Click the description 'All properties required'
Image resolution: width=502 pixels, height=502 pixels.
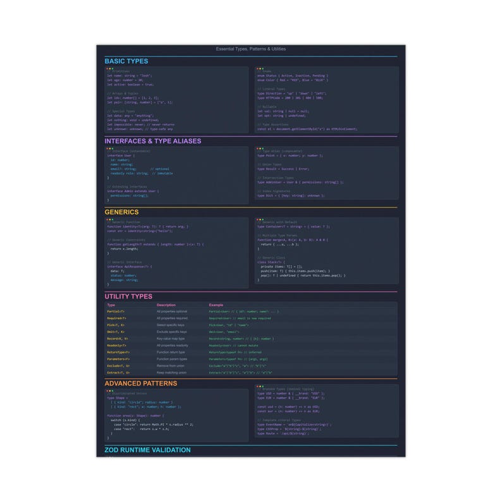click(172, 318)
